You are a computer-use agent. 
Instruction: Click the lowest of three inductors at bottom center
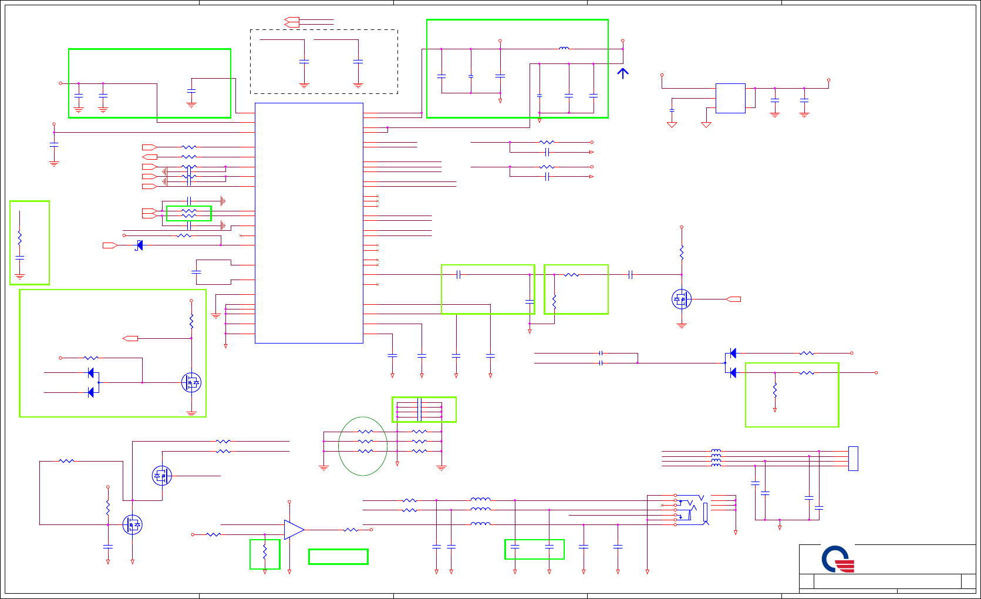(480, 523)
